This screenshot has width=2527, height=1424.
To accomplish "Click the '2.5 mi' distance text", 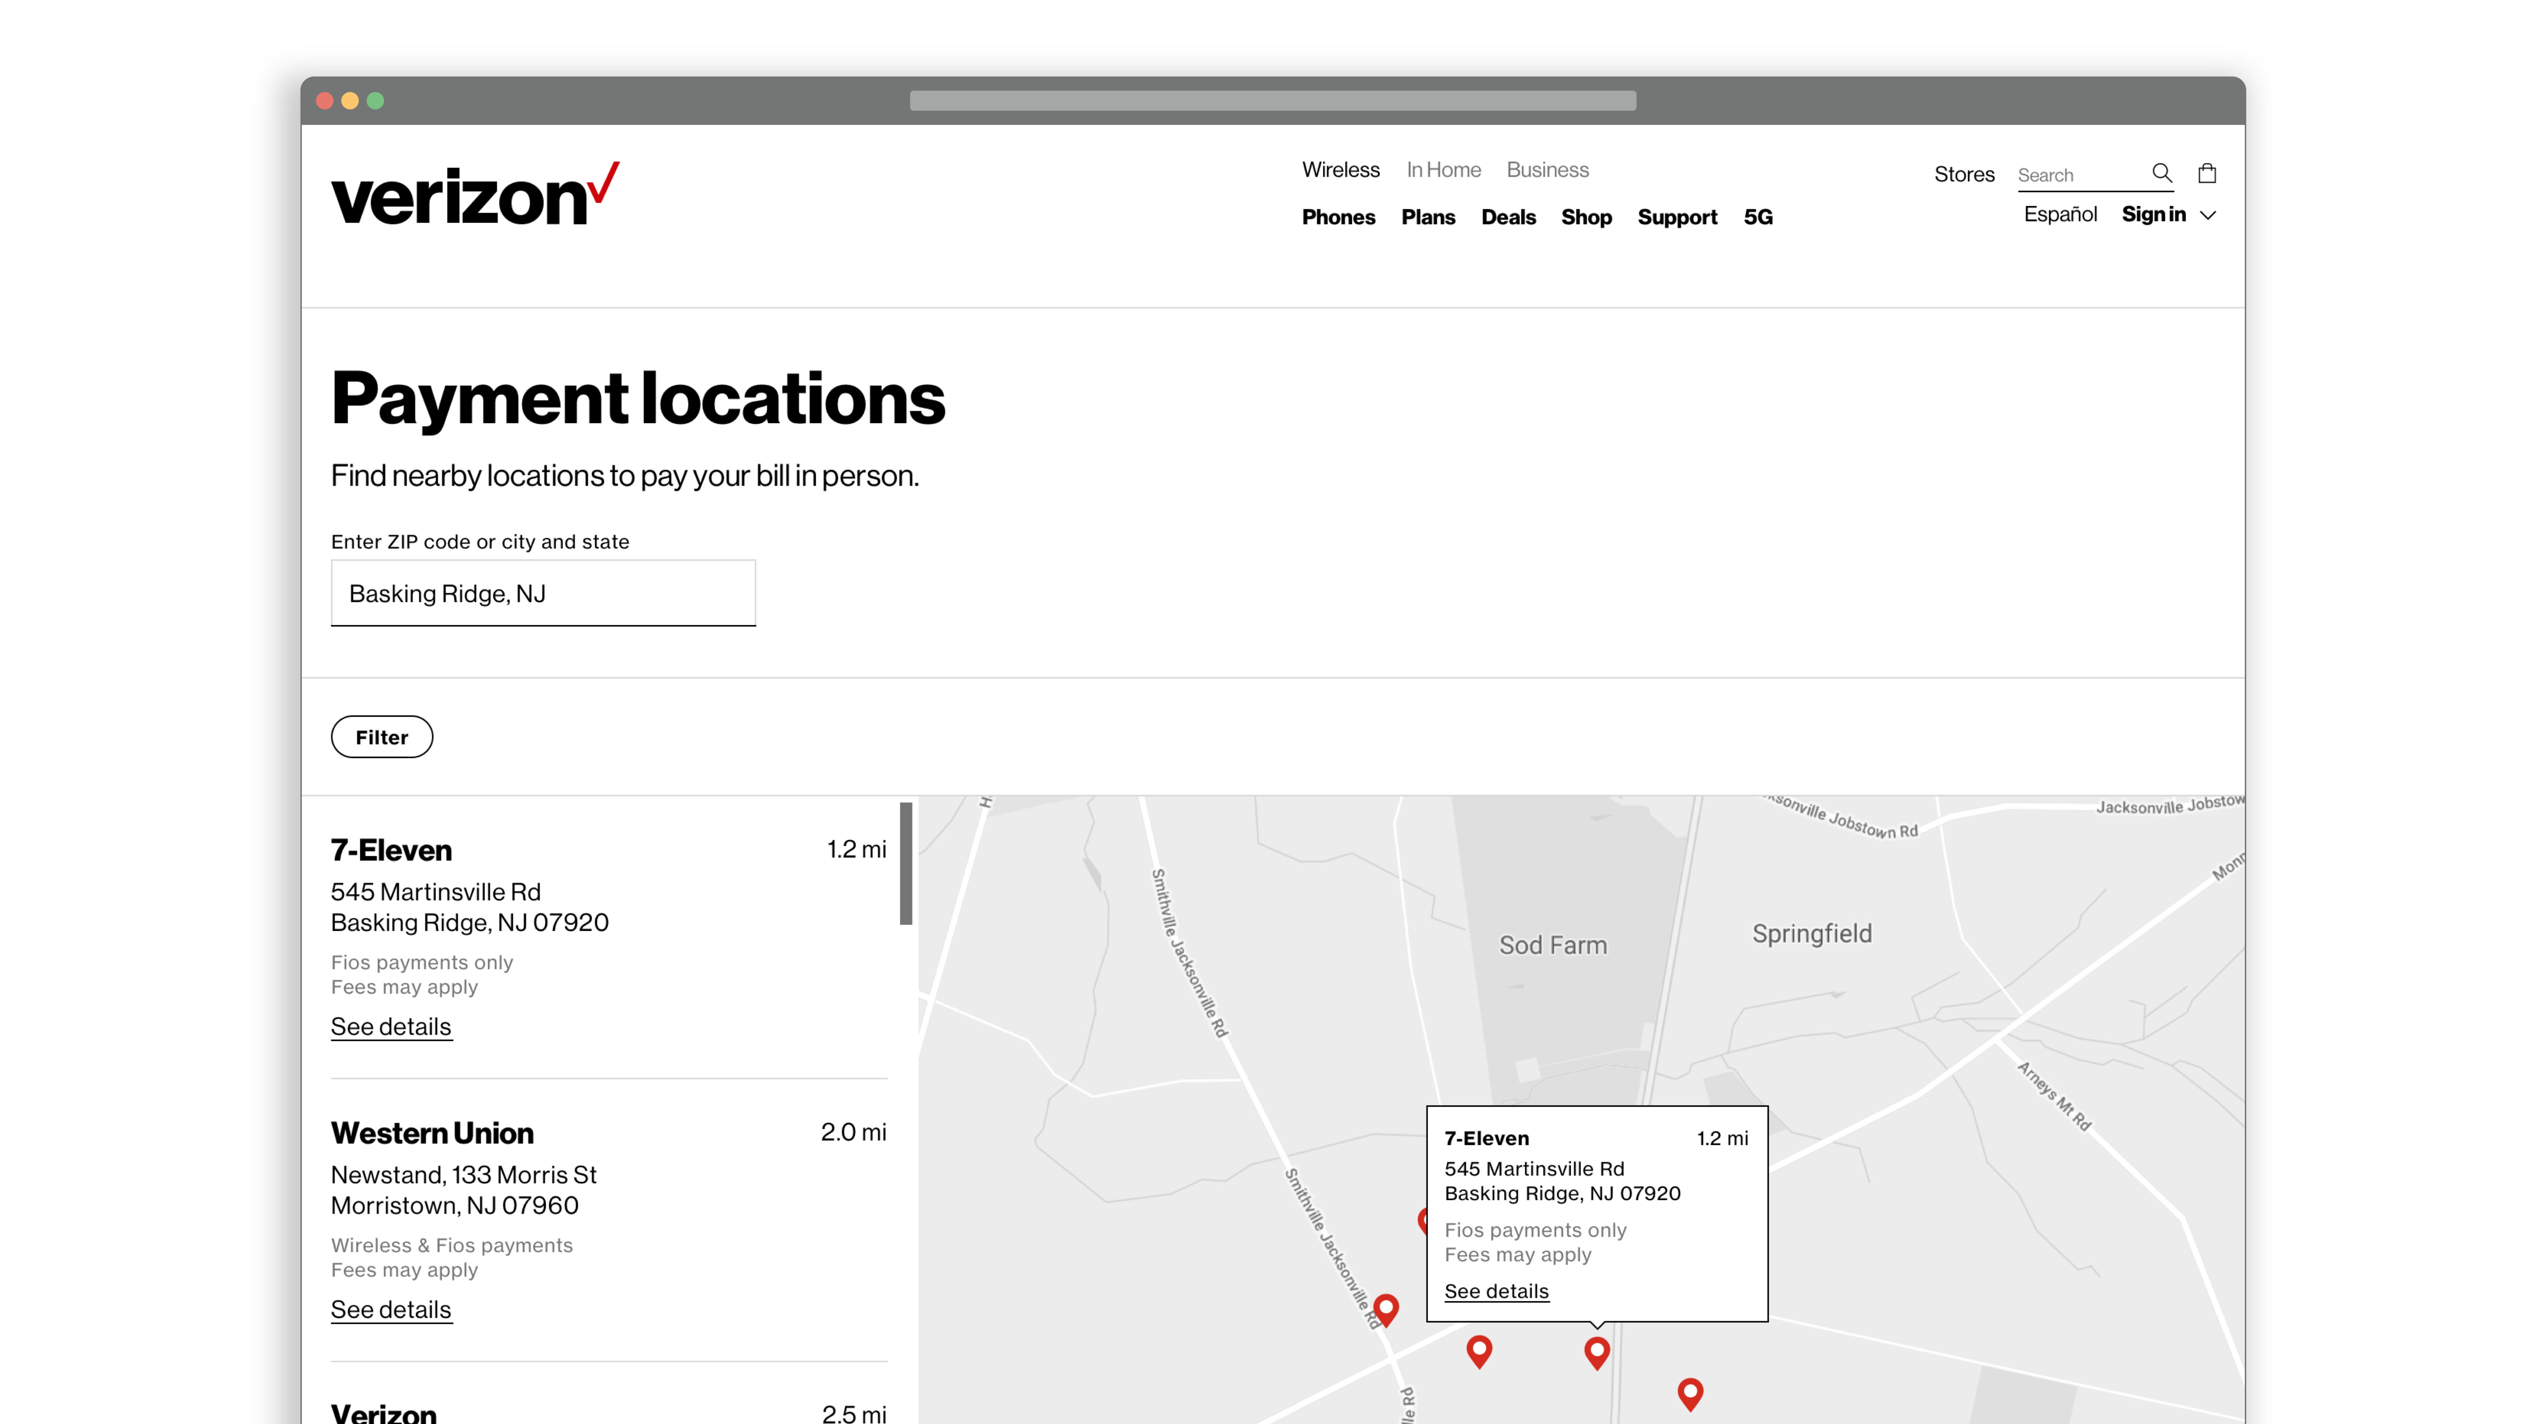I will [x=854, y=1413].
